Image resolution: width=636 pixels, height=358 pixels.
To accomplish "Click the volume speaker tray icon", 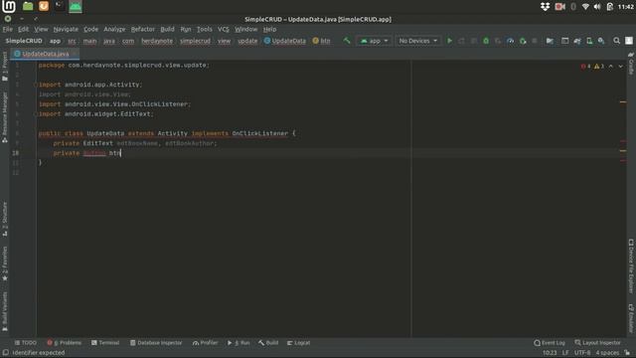I will [597, 7].
